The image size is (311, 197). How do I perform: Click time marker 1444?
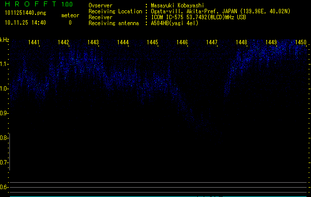point(123,42)
